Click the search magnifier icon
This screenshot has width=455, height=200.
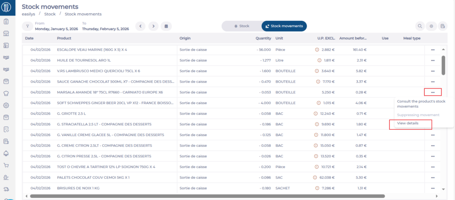coord(419,26)
